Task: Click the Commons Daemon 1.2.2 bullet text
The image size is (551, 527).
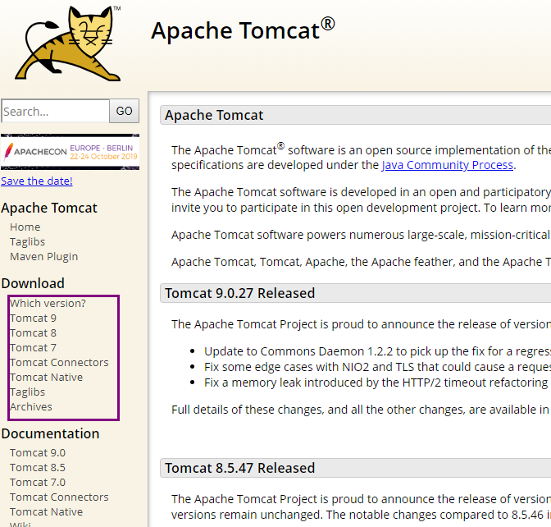Action: click(x=377, y=351)
